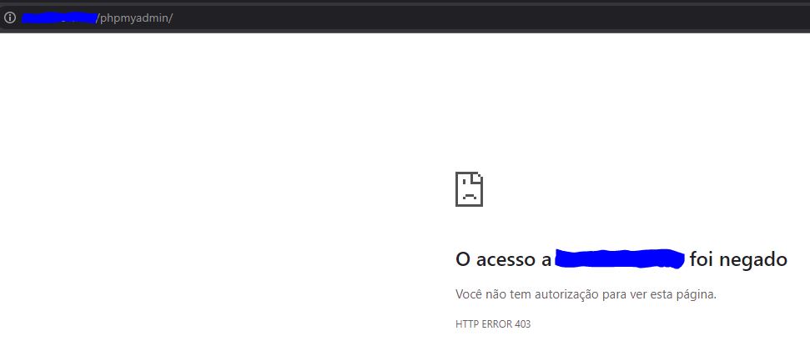810x356 pixels.
Task: Click the blue redacted hostname in the heading
Action: coord(620,258)
